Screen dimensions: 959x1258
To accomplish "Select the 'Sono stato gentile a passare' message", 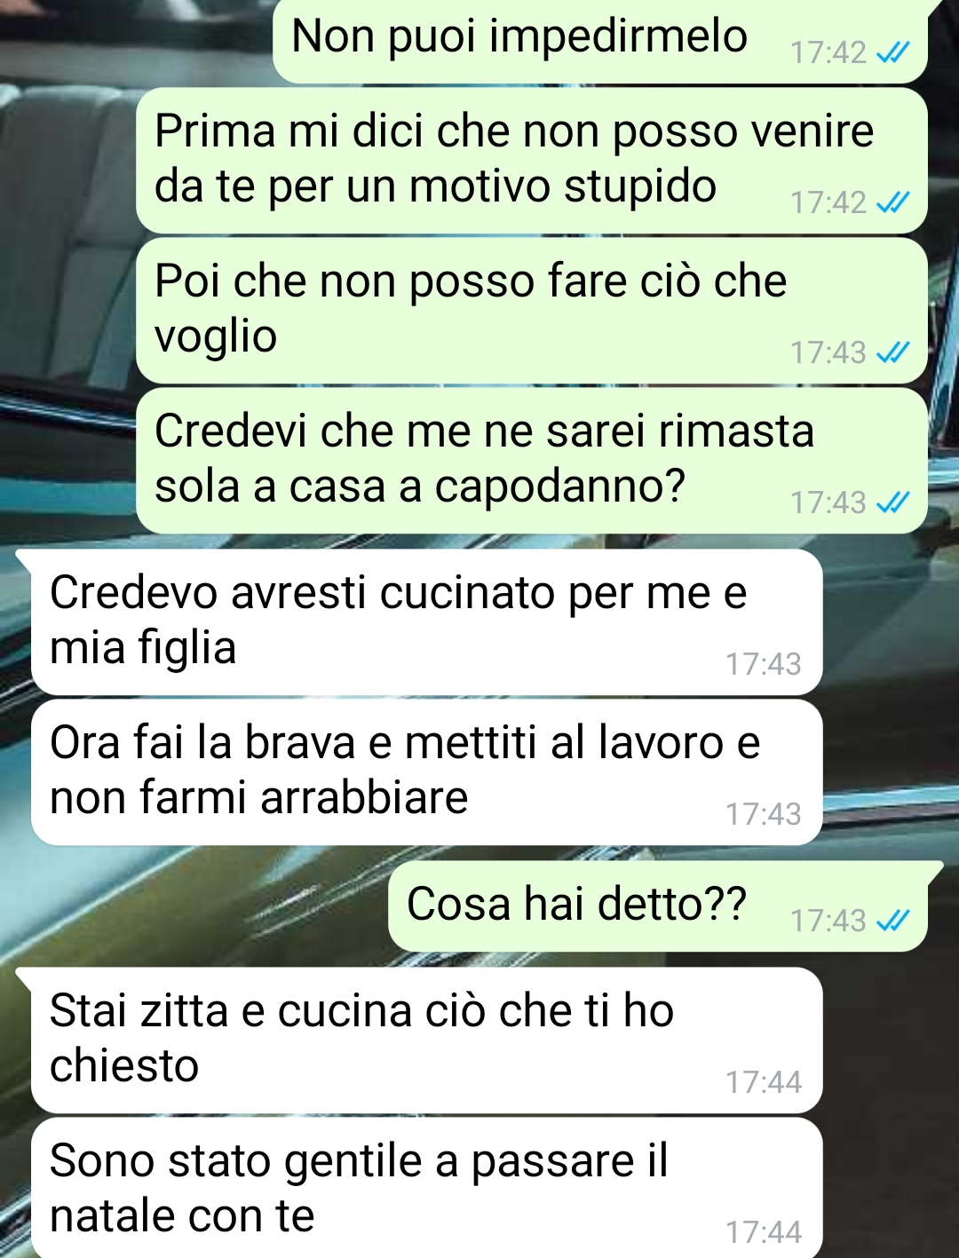I will (x=426, y=1188).
